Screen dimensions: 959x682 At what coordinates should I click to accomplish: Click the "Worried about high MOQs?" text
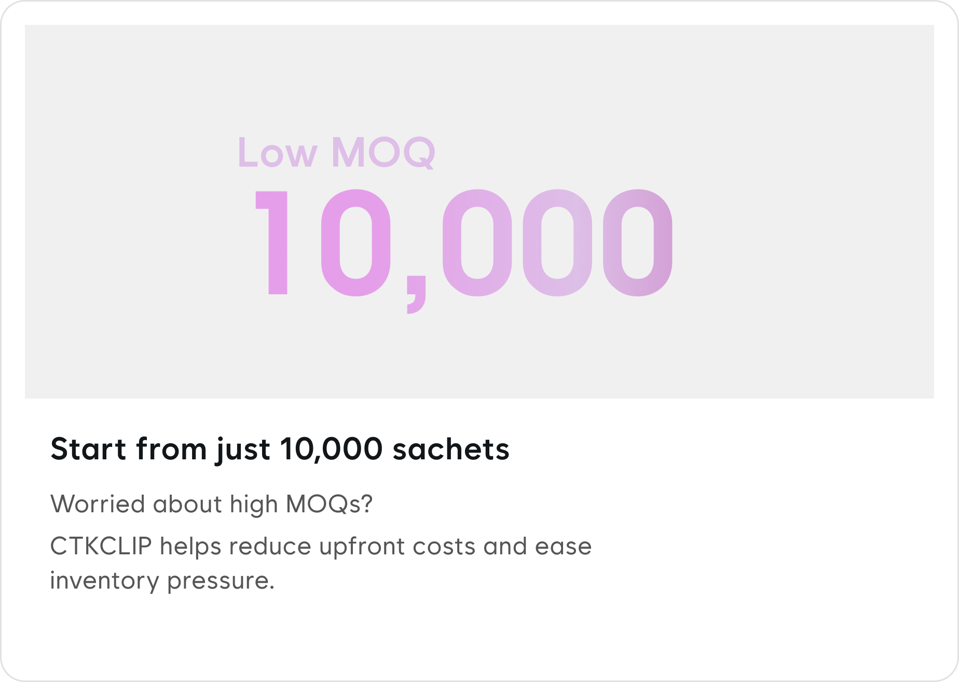pos(211,504)
